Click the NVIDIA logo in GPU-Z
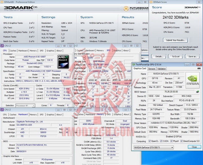 click(x=193, y=80)
